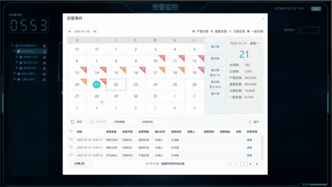Select week 第27周 in week column
Screen dimensions: 332x187
click(215, 47)
